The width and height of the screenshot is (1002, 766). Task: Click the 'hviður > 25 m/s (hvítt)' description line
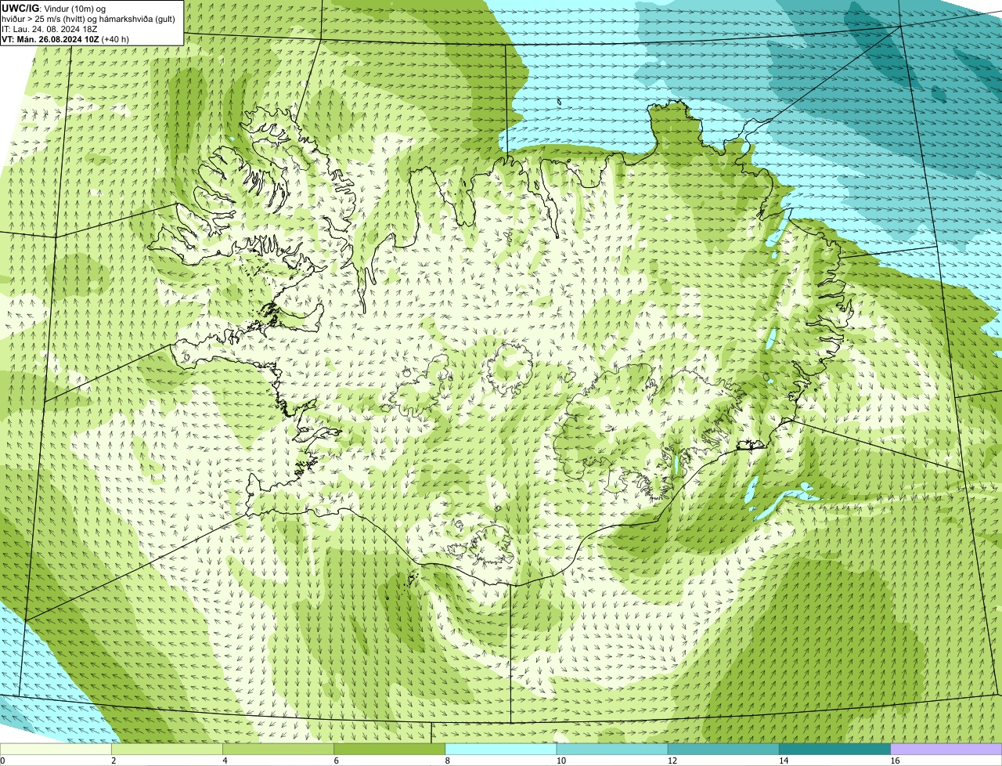pyautogui.click(x=88, y=19)
